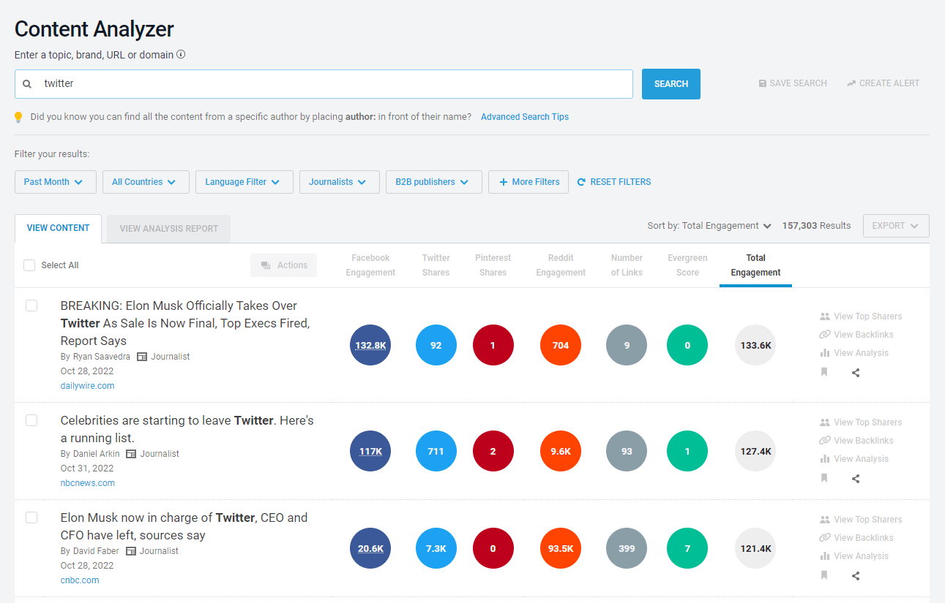The image size is (945, 603).
Task: Switch to View Content tab
Action: (x=59, y=228)
